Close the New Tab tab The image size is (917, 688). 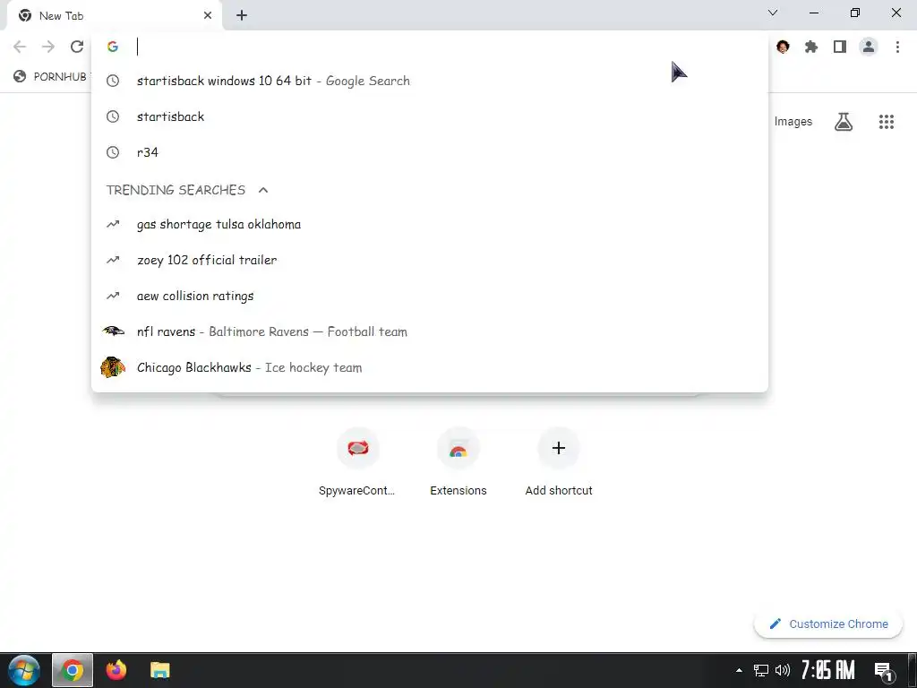(208, 16)
